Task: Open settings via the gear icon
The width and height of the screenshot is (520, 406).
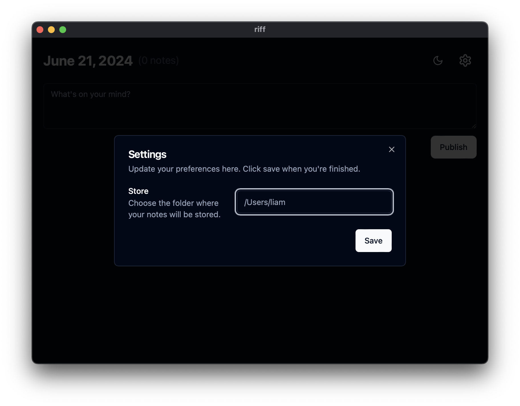Action: (465, 60)
